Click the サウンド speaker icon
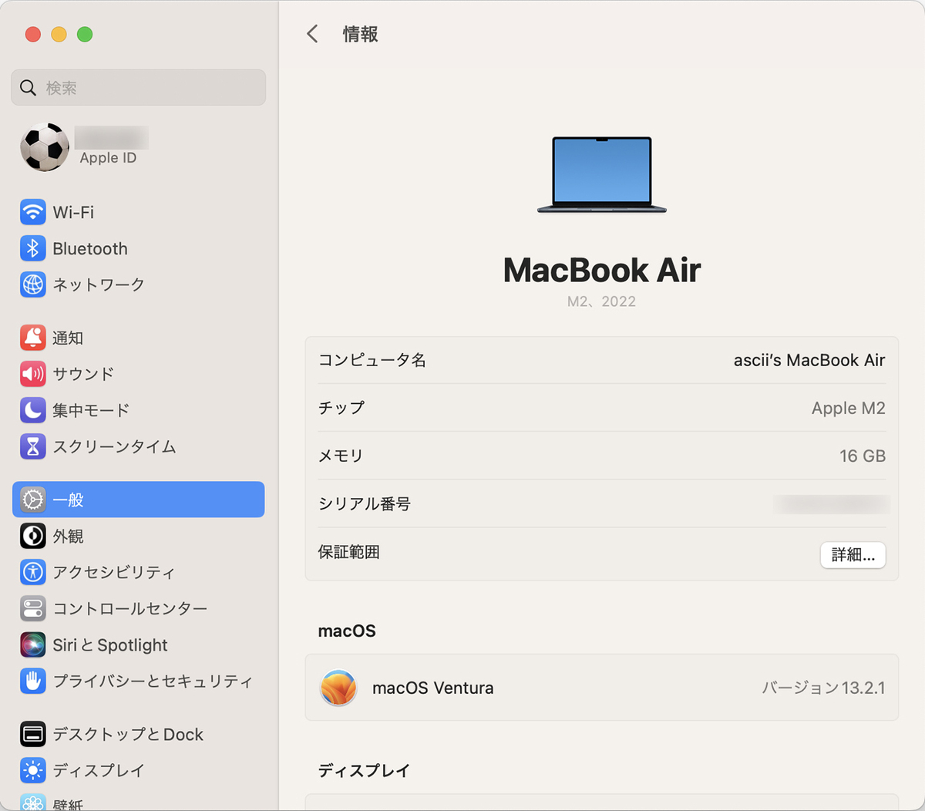Viewport: 925px width, 811px height. tap(33, 374)
